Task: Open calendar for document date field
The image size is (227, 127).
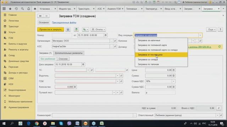Action: pos(106,35)
